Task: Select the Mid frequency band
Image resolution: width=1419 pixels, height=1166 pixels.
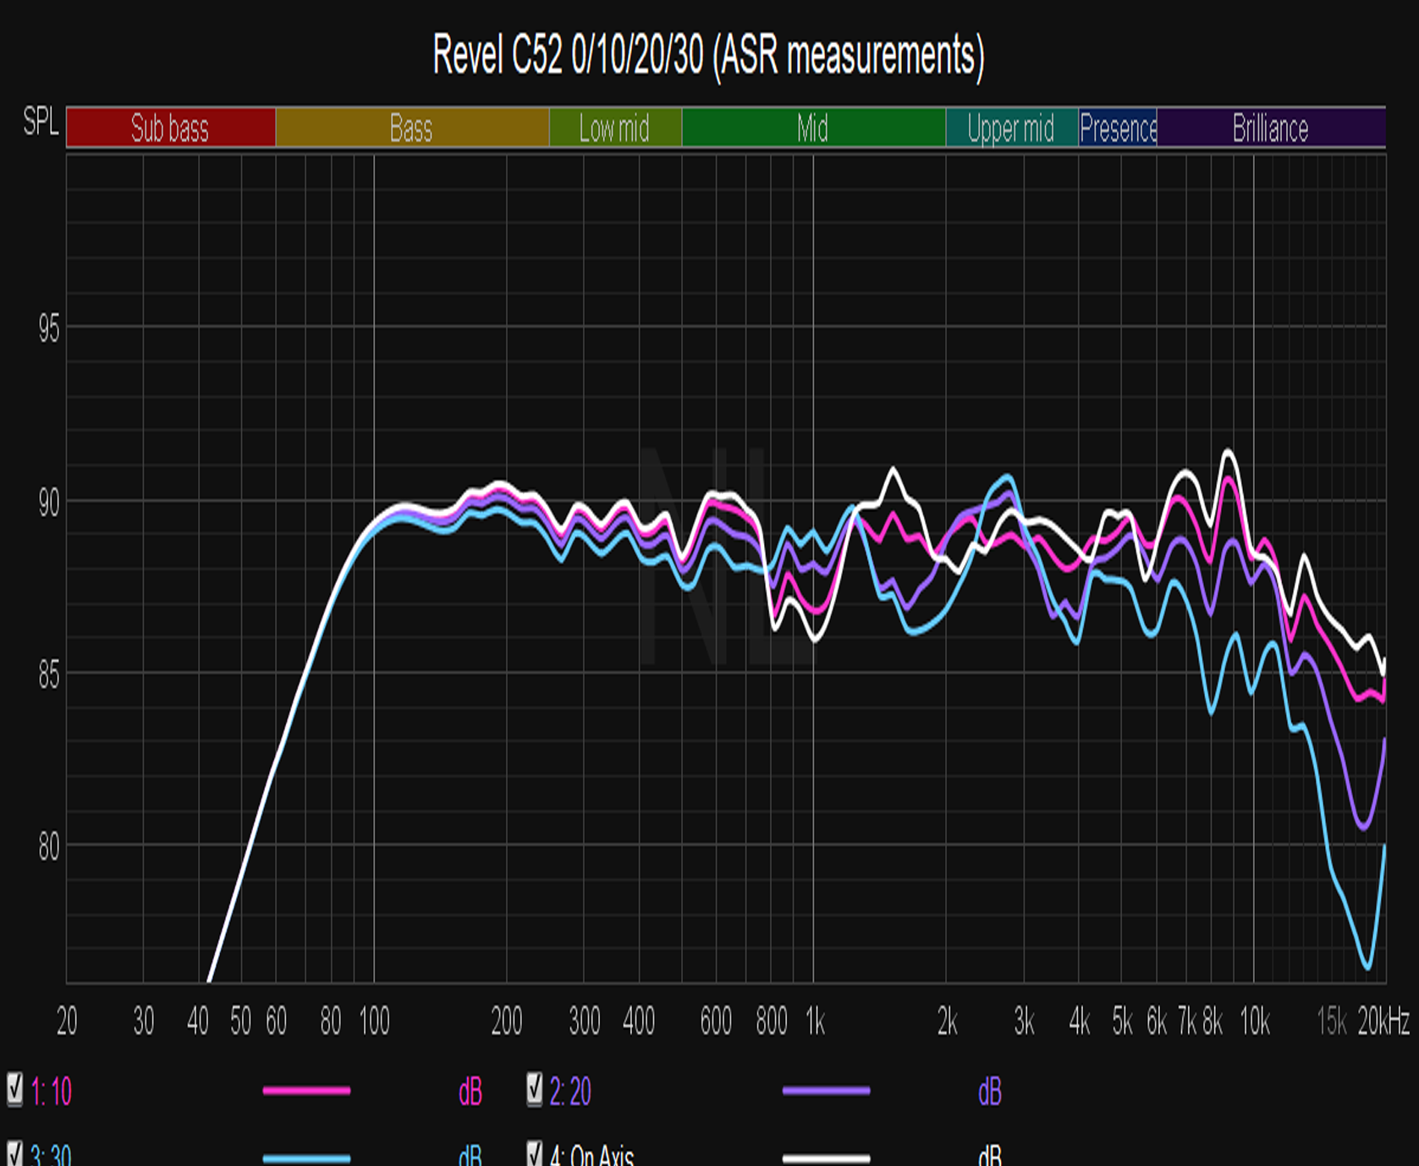Action: pyautogui.click(x=813, y=128)
